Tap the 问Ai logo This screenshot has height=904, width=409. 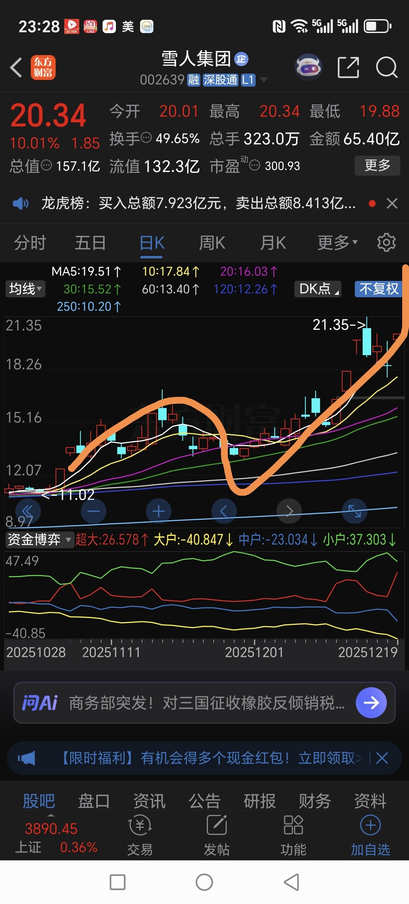pyautogui.click(x=40, y=703)
